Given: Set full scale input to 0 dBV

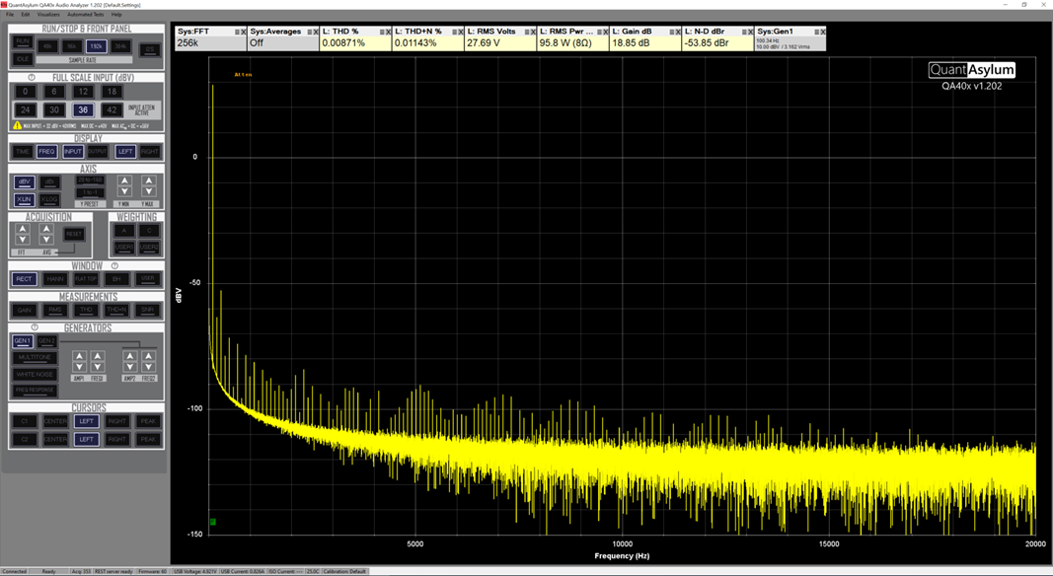Looking at the screenshot, I should 26,92.
